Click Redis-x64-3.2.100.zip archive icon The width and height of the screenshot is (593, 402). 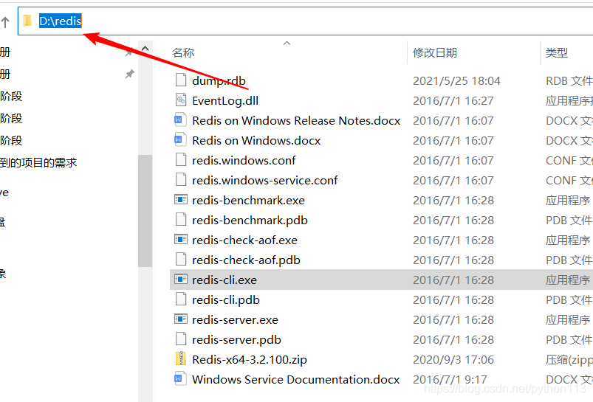tap(181, 359)
